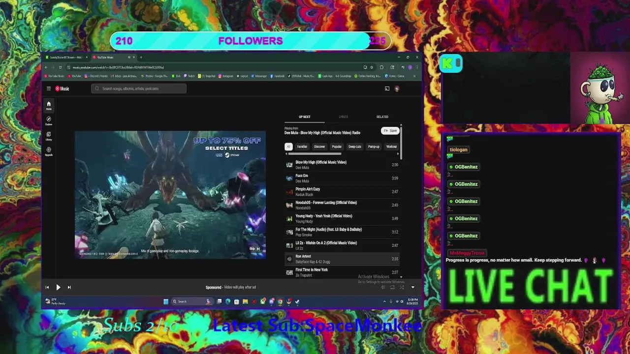Select the Deep cuts filter chip

[x=355, y=147]
